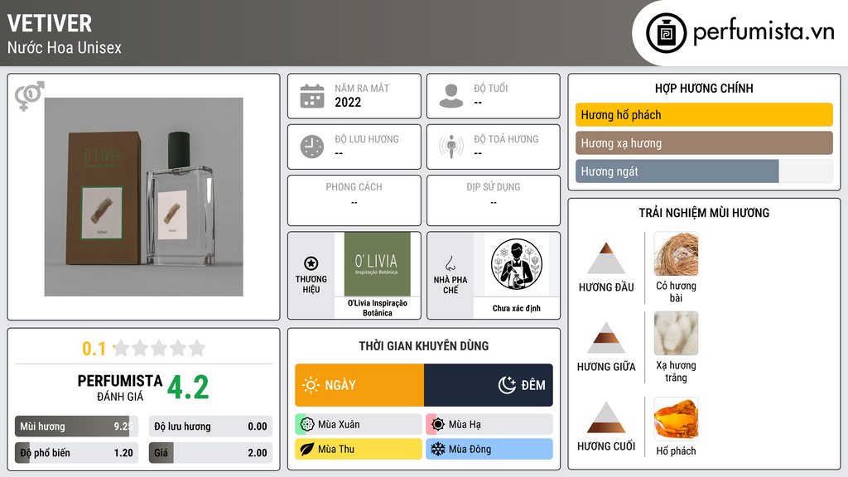Select the Xạ hương trắng note image
The height and width of the screenshot is (477, 848).
[676, 333]
